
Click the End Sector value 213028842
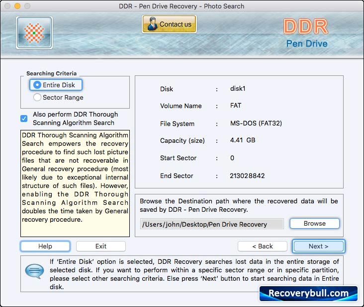(247, 176)
